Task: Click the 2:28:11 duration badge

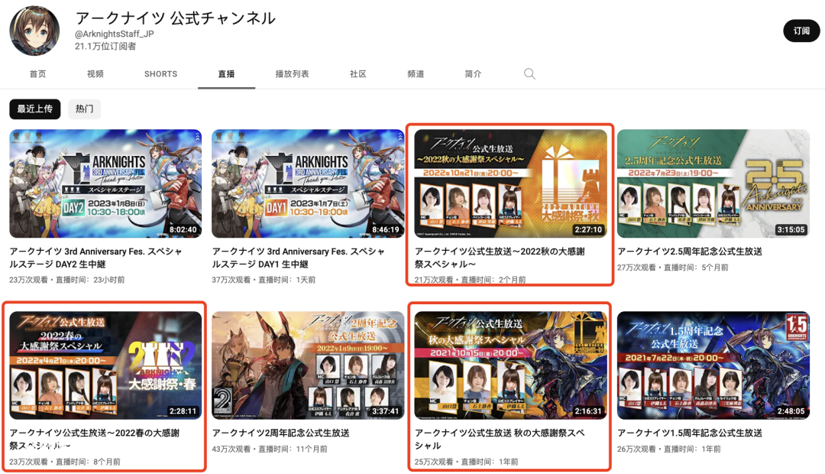Action: click(183, 411)
